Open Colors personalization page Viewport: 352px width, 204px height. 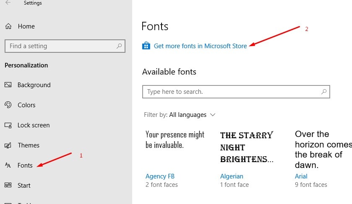26,105
